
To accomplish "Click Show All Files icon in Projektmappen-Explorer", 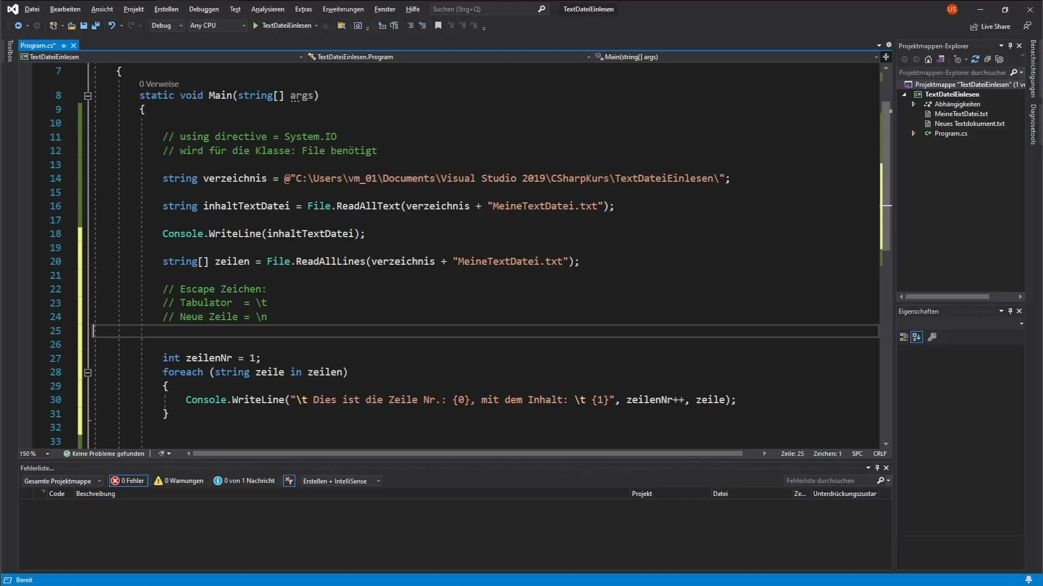I will coord(999,59).
